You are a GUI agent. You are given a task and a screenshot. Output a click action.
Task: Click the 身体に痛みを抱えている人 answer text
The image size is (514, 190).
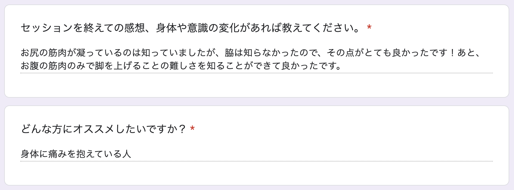point(76,153)
